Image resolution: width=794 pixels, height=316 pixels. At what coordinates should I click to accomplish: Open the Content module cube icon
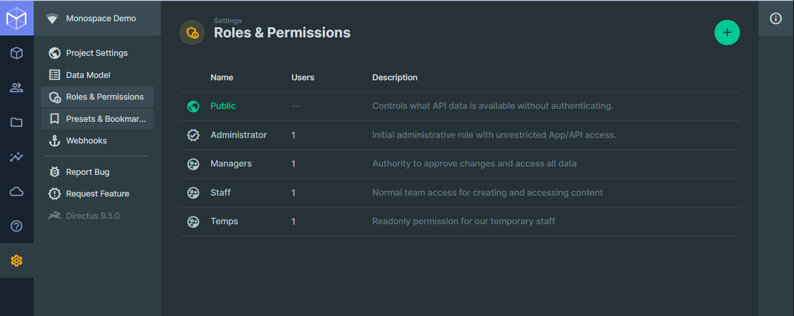(17, 53)
